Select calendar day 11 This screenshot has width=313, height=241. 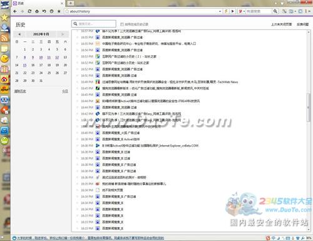[49, 57]
